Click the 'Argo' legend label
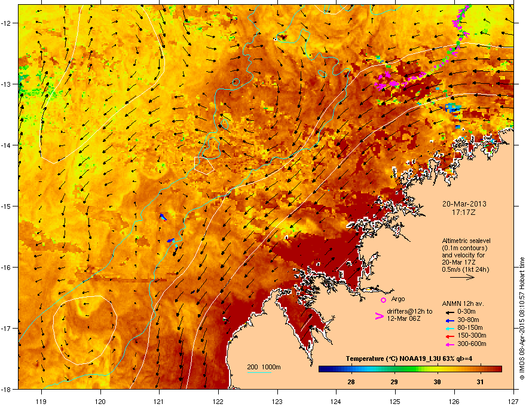The height and width of the screenshot is (407, 526). [x=398, y=299]
